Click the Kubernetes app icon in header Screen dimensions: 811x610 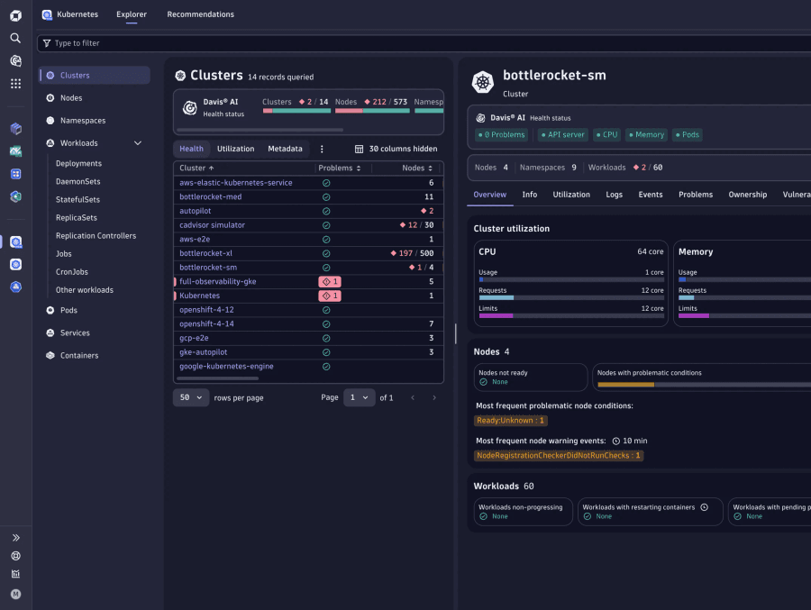pos(47,14)
